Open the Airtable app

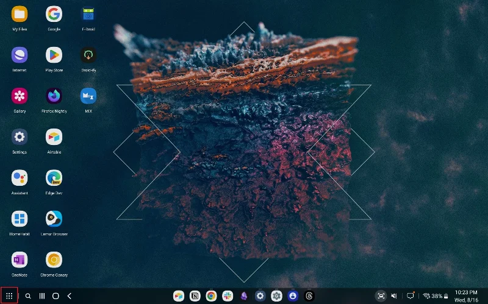(54, 137)
